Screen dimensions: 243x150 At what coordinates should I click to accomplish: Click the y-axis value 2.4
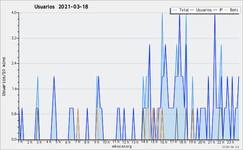[x=14, y=63]
